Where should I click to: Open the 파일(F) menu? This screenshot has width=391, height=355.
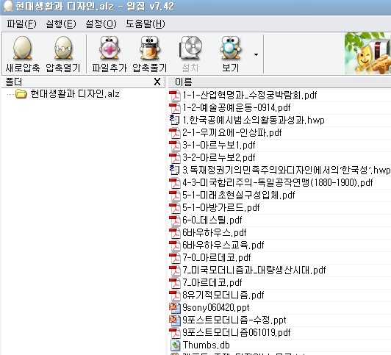point(21,24)
